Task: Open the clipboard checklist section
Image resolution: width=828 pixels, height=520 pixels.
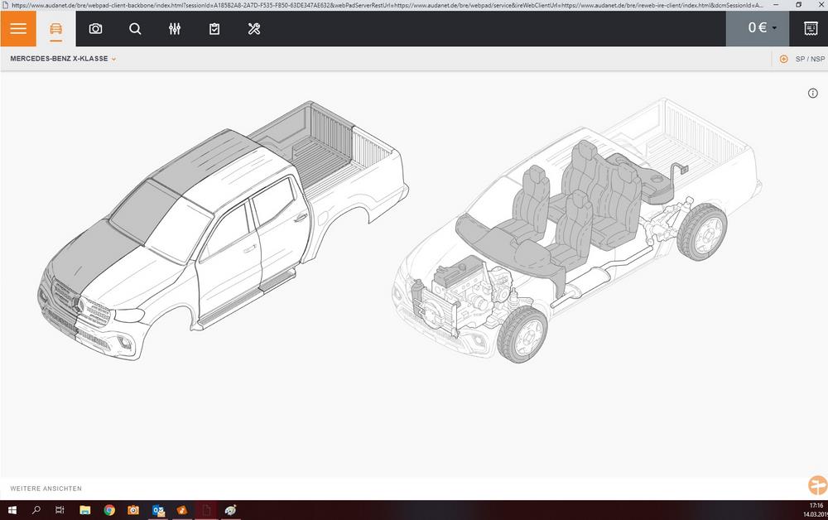Action: point(214,28)
